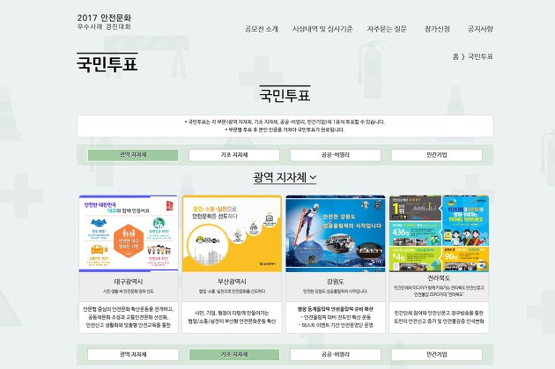Click 국민투표 in the breadcrumb

(x=480, y=56)
